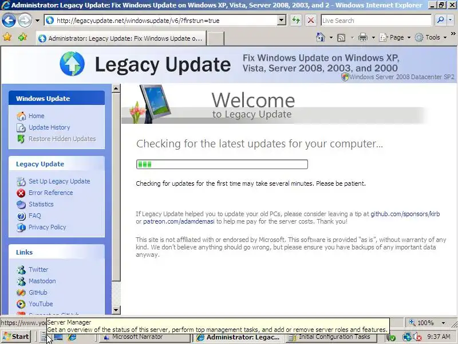The width and height of the screenshot is (458, 344).
Task: Click the security shield tray icon
Action: click(390, 338)
